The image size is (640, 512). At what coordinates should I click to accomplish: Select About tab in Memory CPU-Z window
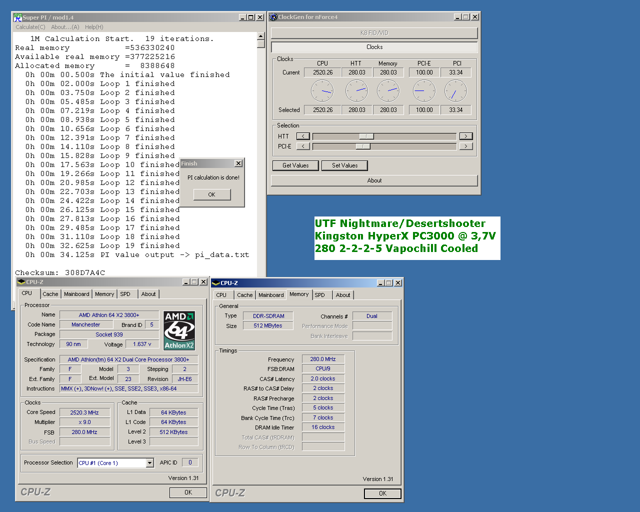[x=343, y=295]
